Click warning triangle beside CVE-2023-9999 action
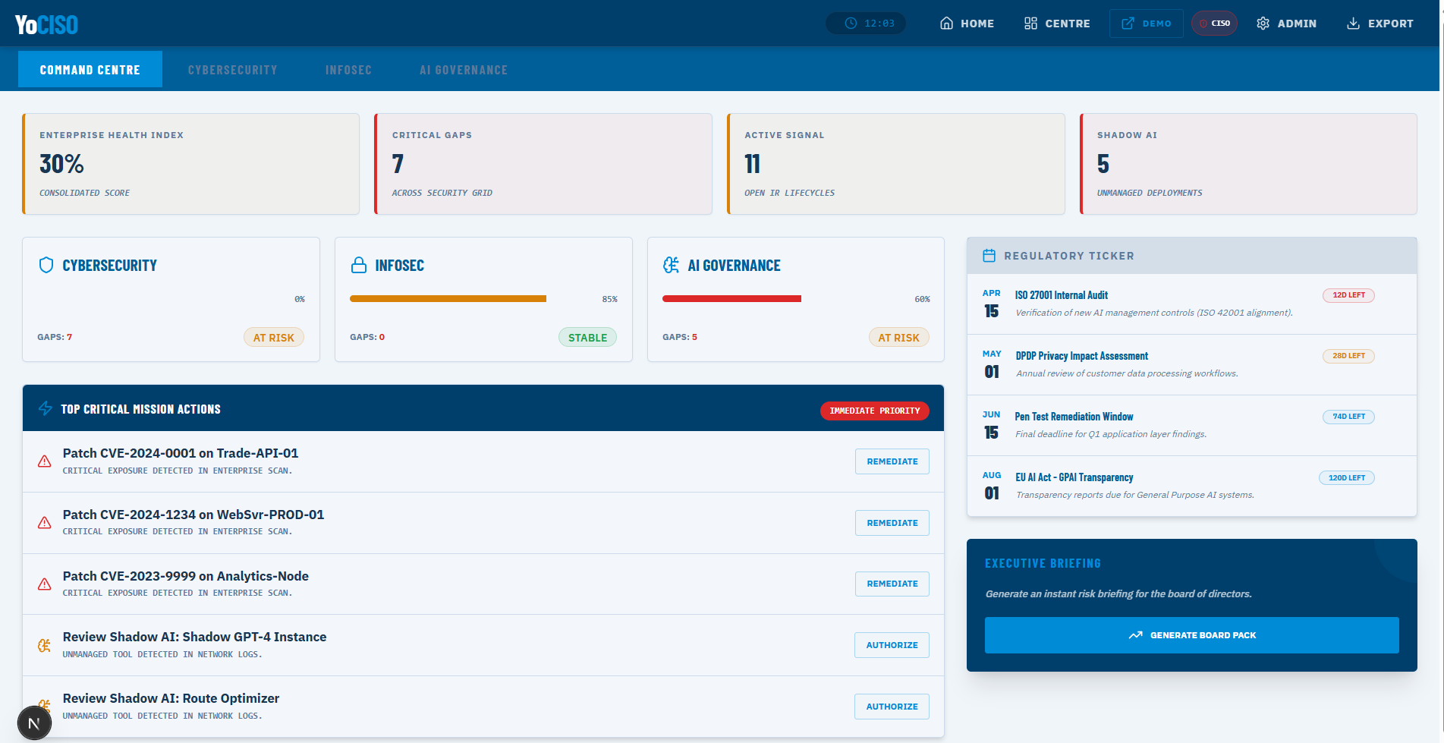The image size is (1444, 743). 45,584
